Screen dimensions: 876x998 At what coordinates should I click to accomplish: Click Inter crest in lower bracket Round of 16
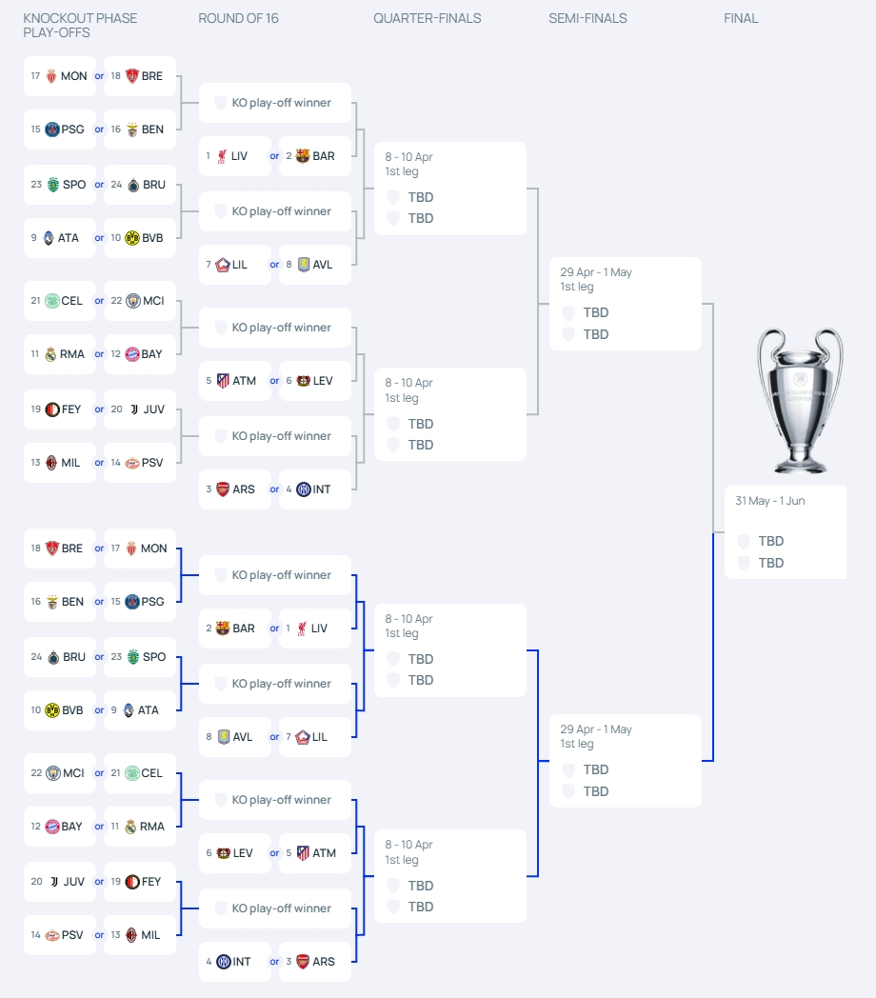224,962
